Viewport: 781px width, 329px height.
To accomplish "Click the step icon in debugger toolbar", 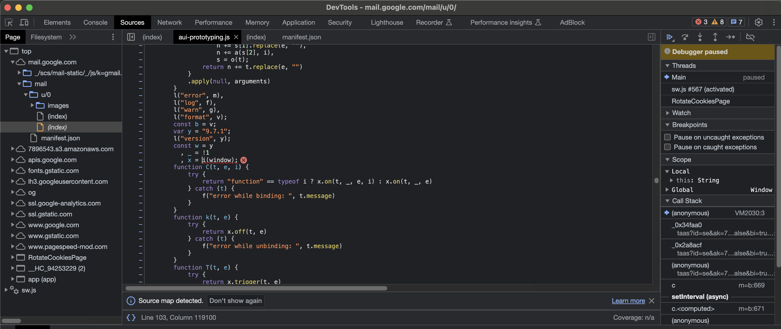I will click(x=730, y=37).
